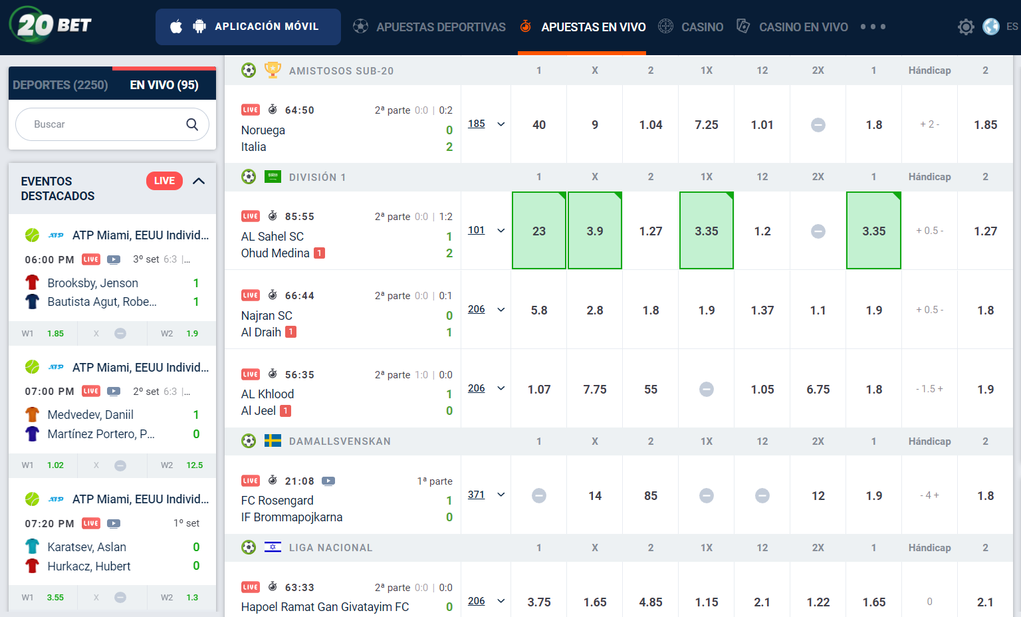Open 185 markets link for Noruega match
Image resolution: width=1021 pixels, height=617 pixels.
tap(476, 124)
